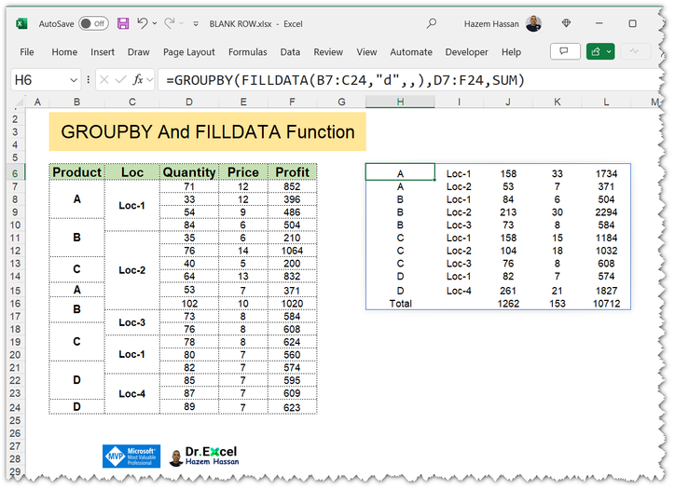Click the Enter checkmark icon in formula bar
Viewport: 675px width, 491px height.
[x=121, y=79]
